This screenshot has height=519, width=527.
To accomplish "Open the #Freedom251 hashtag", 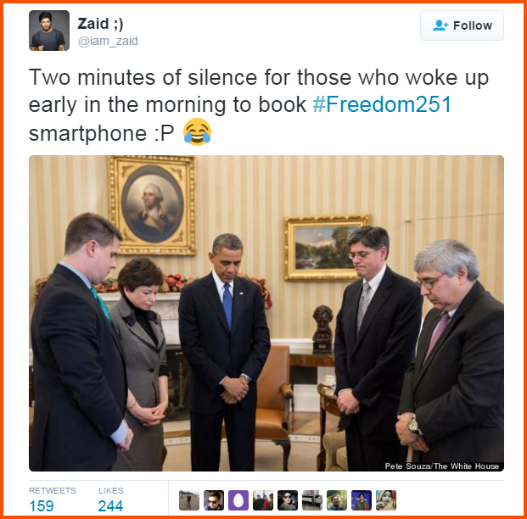I will 382,104.
